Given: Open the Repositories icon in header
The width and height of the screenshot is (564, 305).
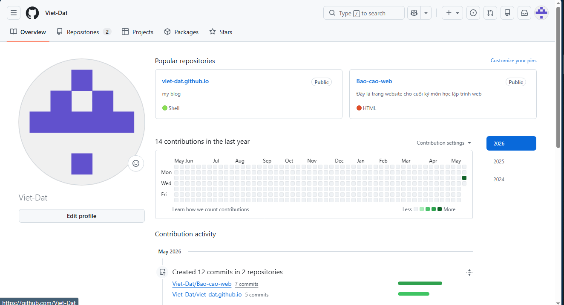Looking at the screenshot, I should pos(507,13).
